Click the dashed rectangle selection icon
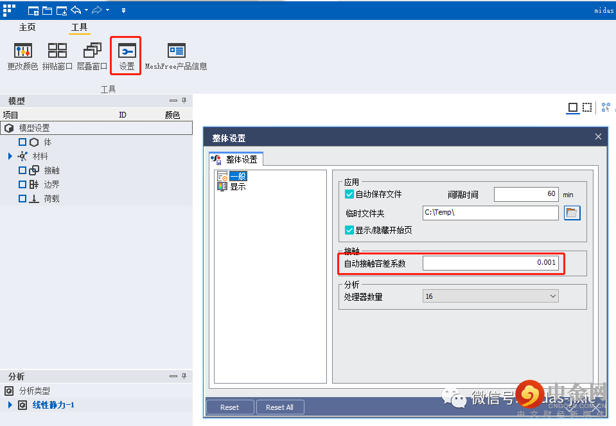This screenshot has height=426, width=616. point(587,107)
